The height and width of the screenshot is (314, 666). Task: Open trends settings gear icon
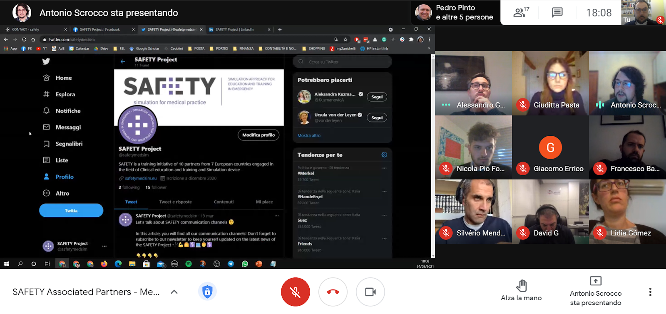coord(384,155)
